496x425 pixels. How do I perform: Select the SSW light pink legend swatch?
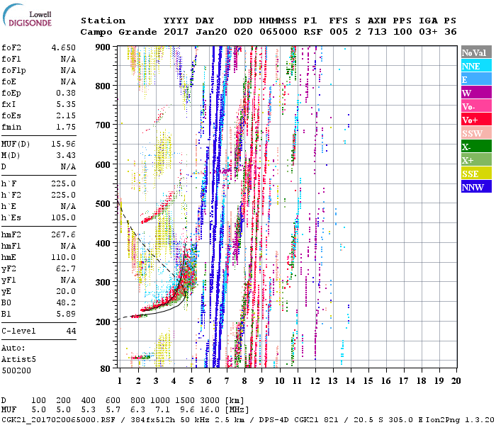pos(476,133)
